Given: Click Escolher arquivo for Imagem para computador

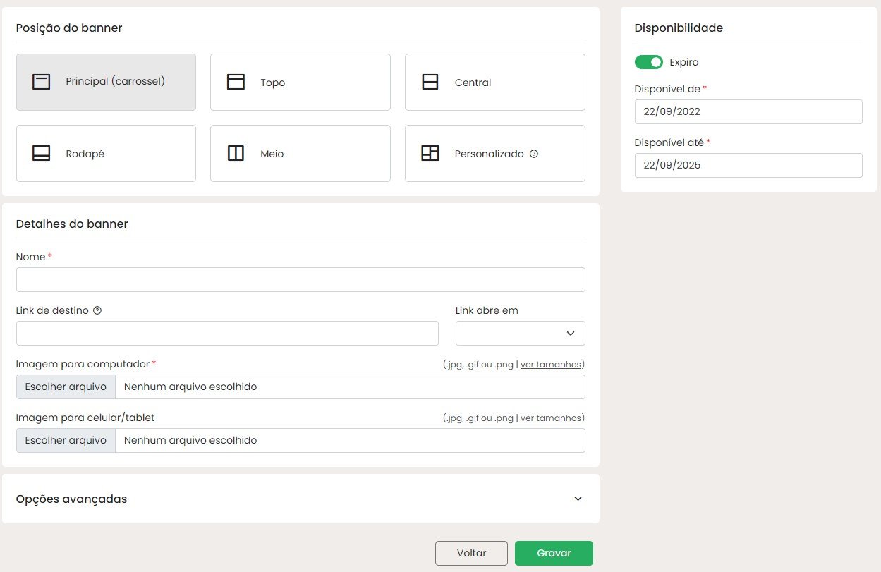Looking at the screenshot, I should 66,387.
